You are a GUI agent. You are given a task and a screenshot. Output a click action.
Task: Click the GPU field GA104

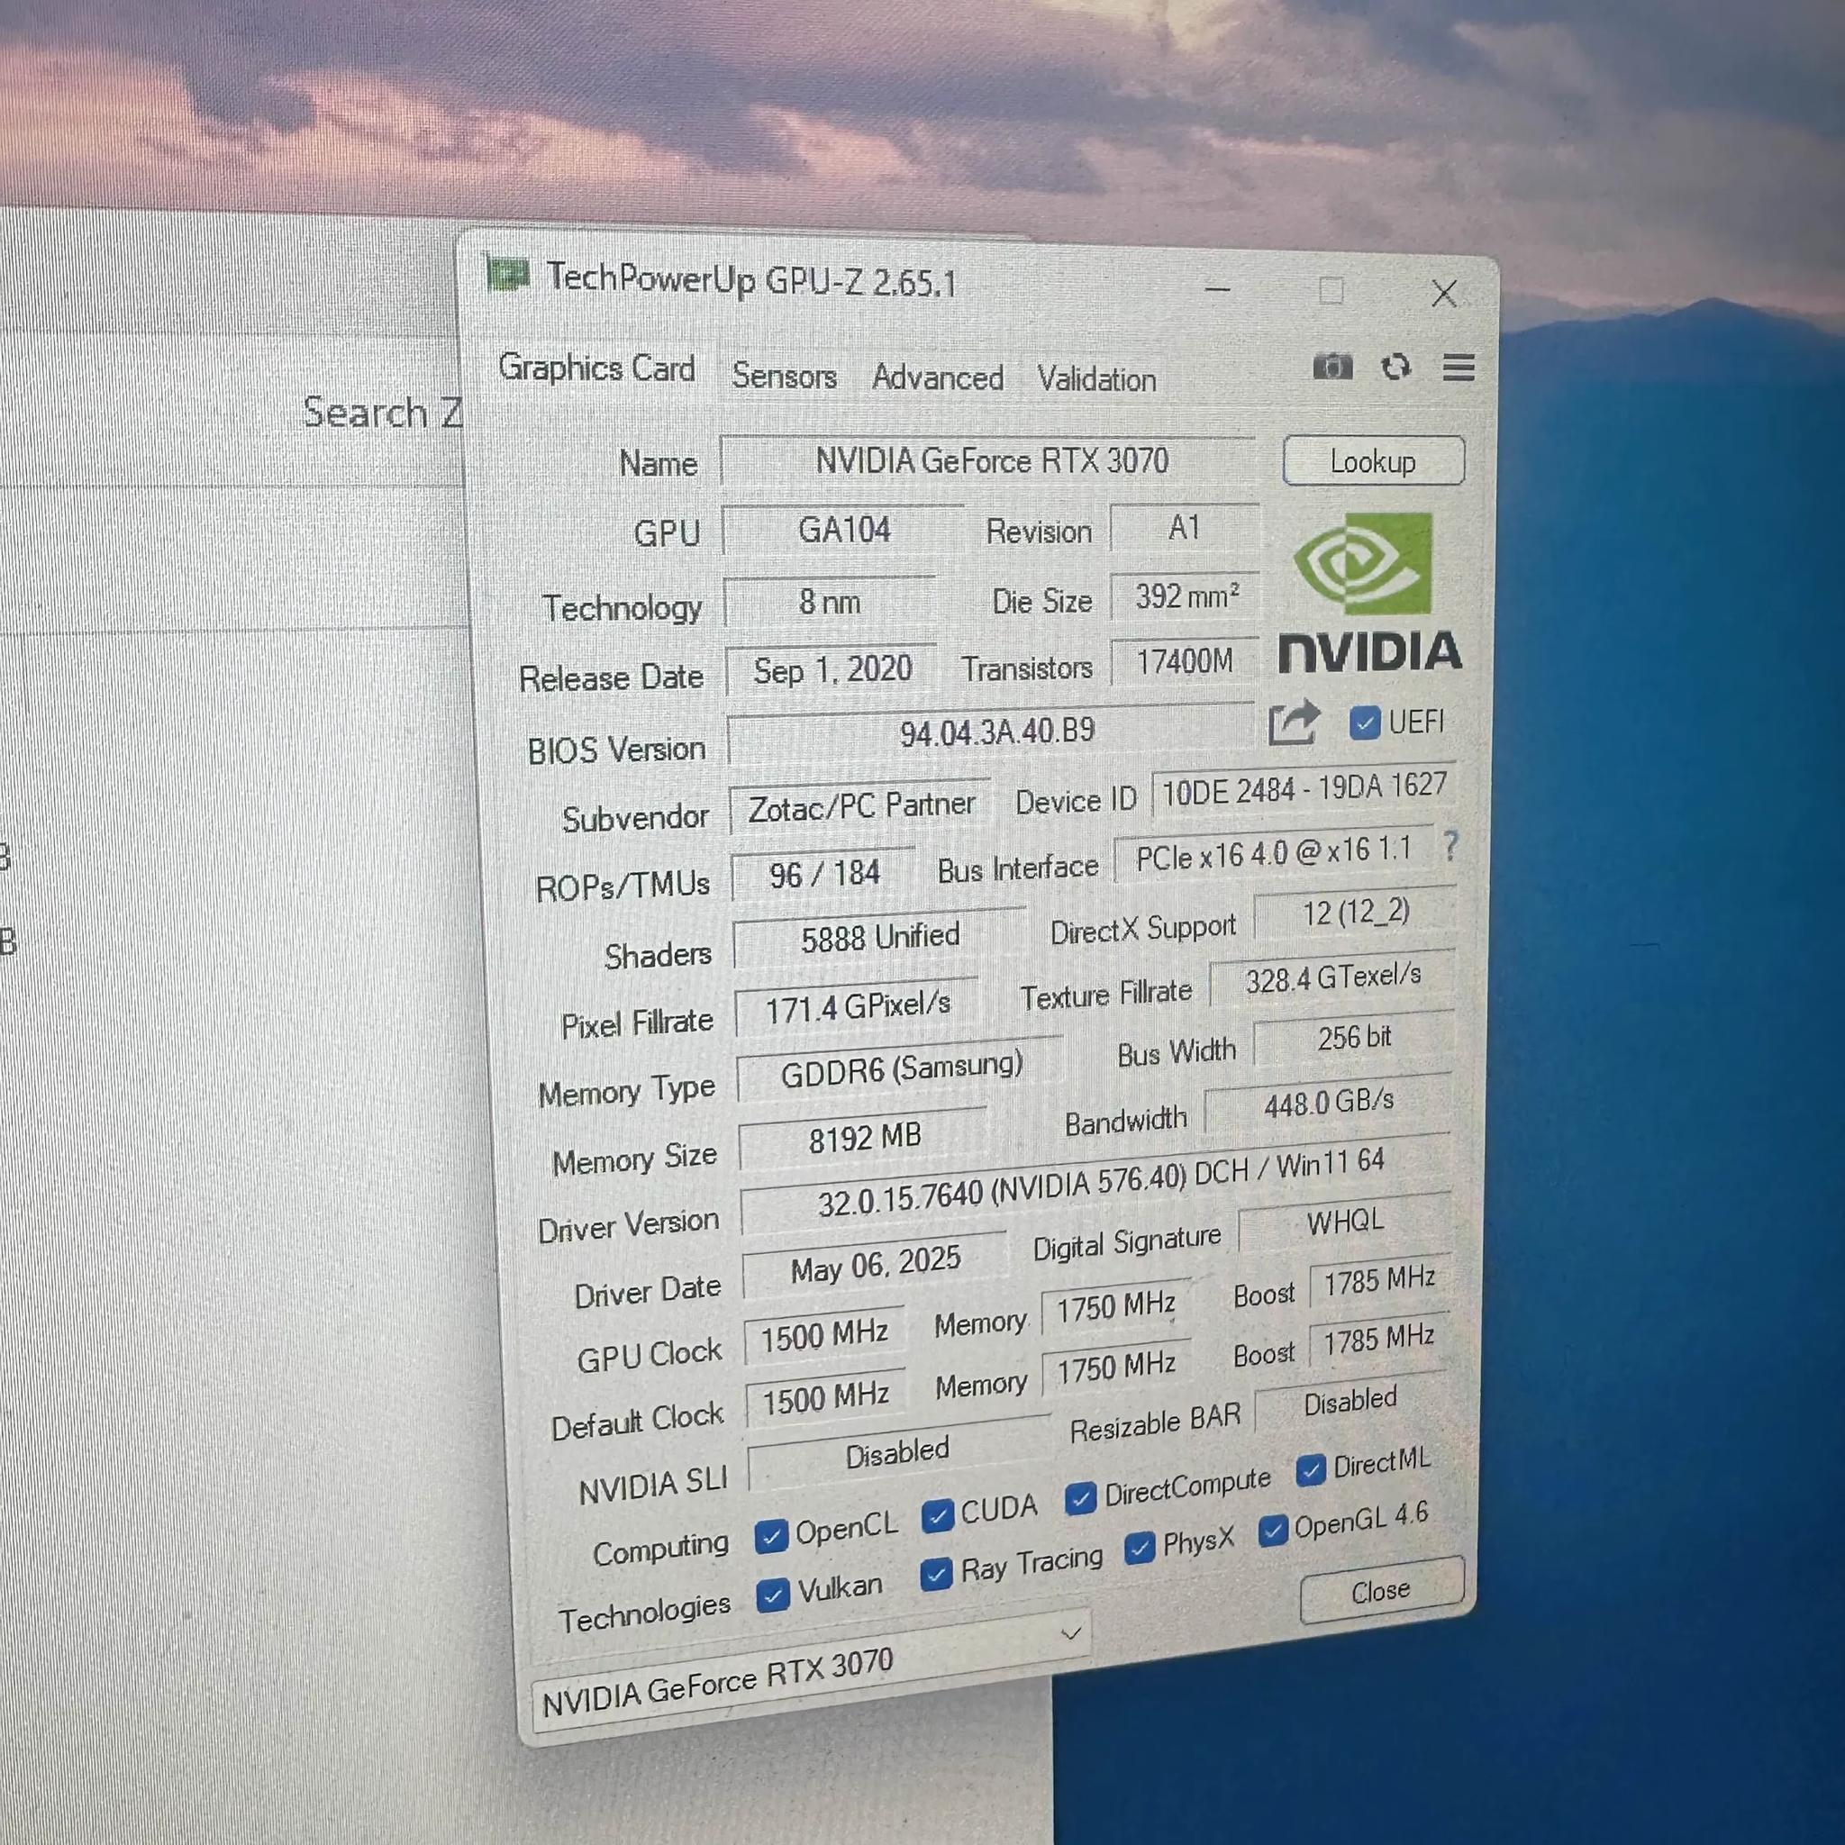point(843,529)
